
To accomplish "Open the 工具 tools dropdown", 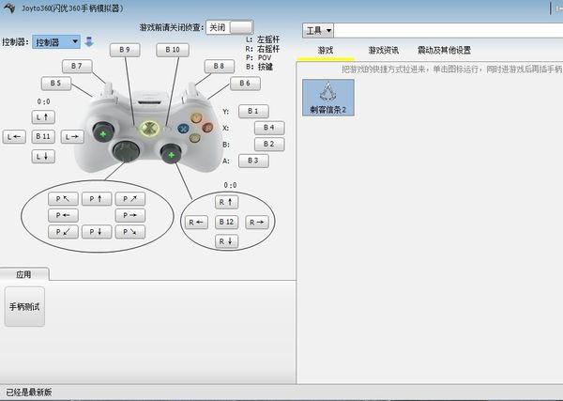I will click(x=318, y=31).
